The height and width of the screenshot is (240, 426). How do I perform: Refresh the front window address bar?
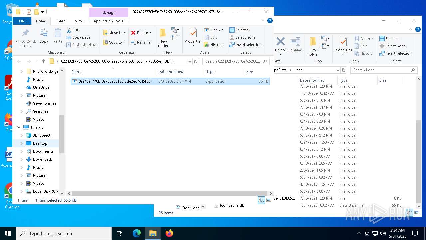tap(196, 61)
